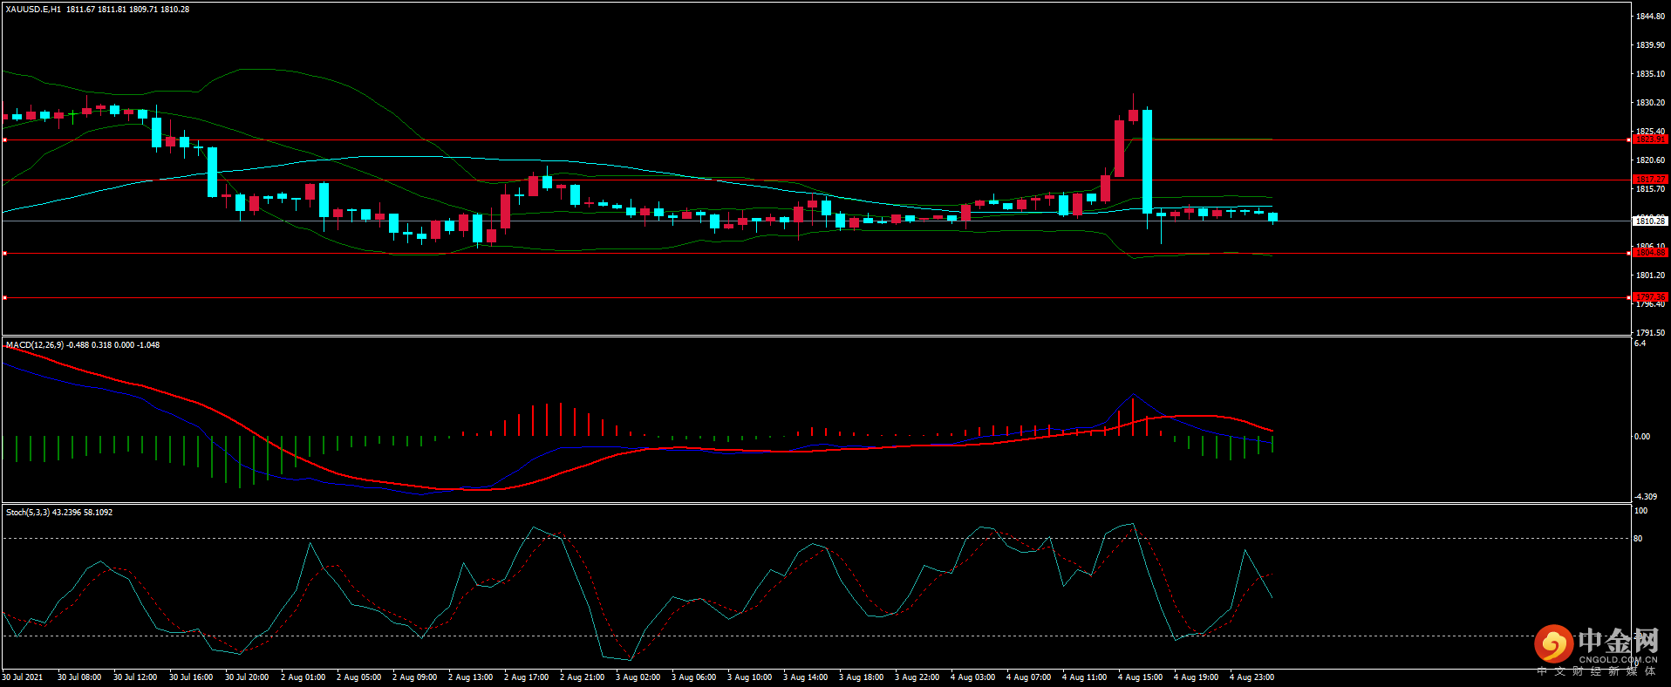The width and height of the screenshot is (1671, 687).
Task: Click the 2 Aug 01:00 time label
Action: [303, 677]
